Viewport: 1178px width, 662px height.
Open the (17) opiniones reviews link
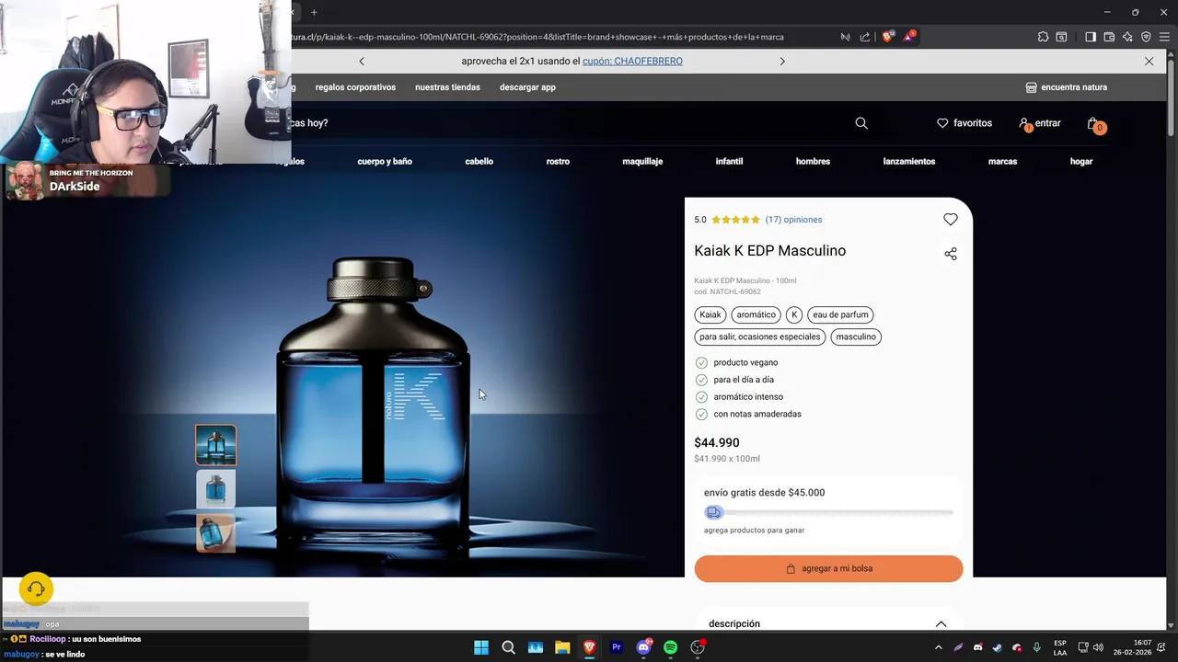coord(793,220)
